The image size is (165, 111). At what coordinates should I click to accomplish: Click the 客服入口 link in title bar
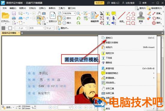[113, 3]
